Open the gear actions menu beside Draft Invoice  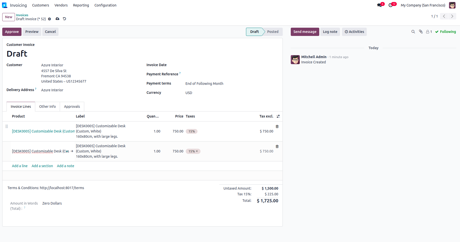pyautogui.click(x=49, y=19)
